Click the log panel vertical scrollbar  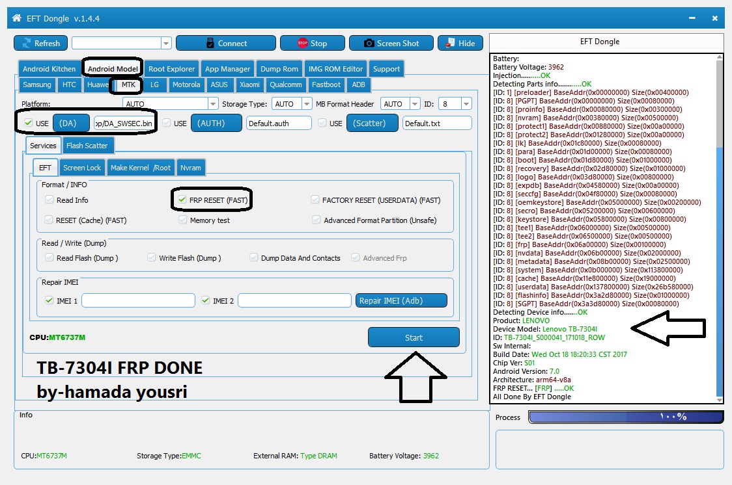tap(720, 228)
